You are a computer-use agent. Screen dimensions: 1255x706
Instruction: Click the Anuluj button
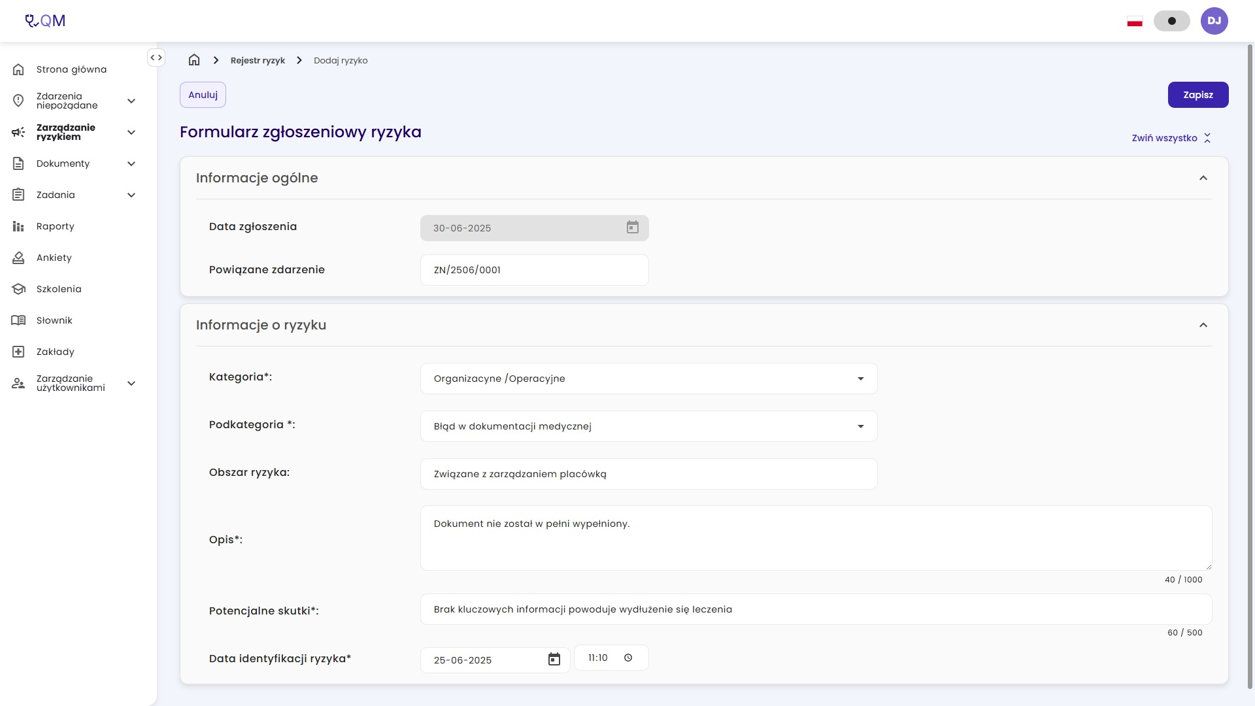pyautogui.click(x=203, y=95)
